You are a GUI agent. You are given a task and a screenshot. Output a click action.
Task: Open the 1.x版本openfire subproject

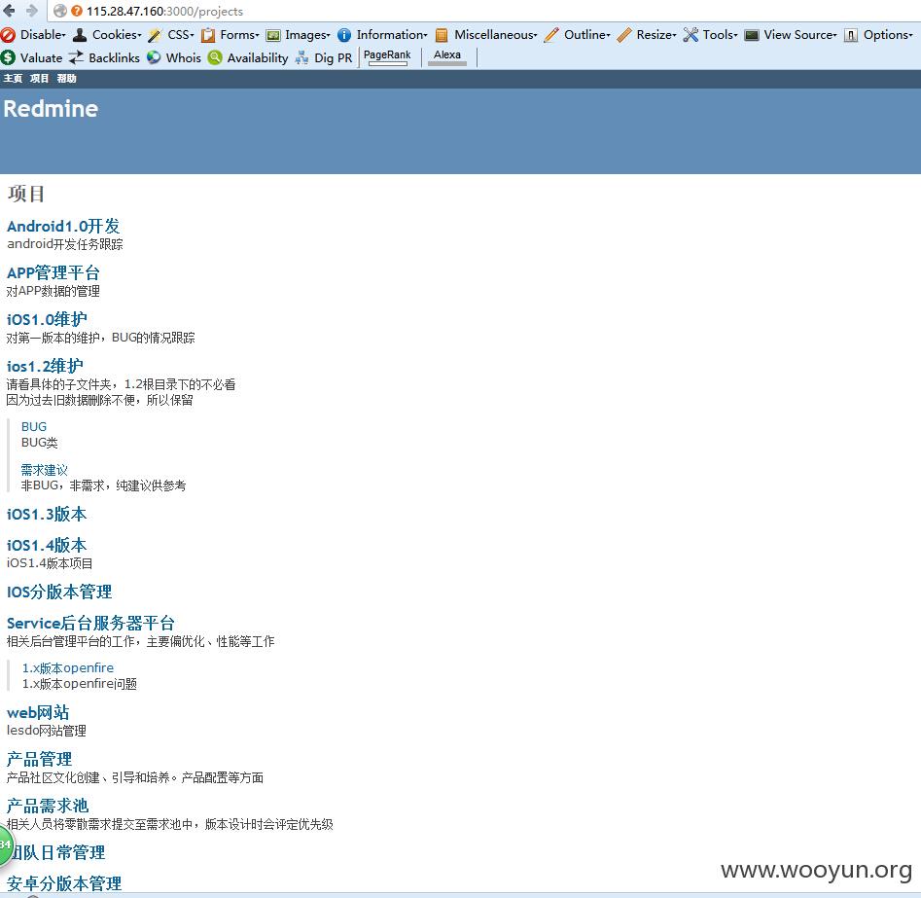(x=68, y=668)
